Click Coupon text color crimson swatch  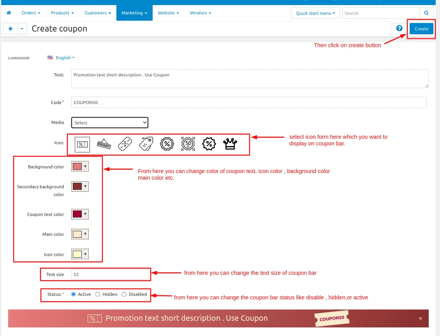(77, 214)
